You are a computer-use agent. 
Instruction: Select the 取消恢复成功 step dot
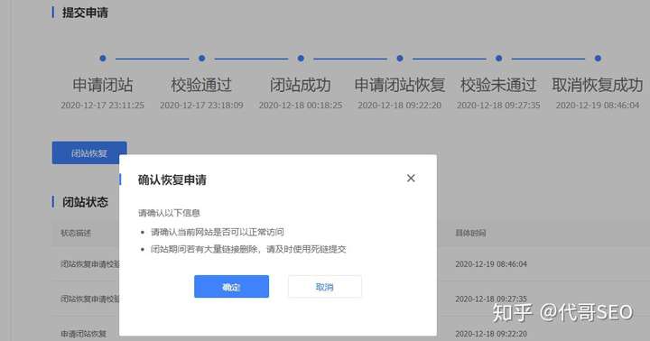pyautogui.click(x=598, y=59)
